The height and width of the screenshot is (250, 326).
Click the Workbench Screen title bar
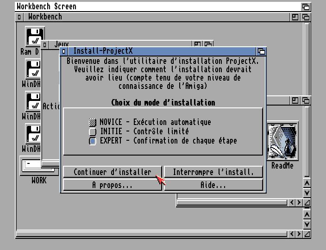tap(158, 6)
